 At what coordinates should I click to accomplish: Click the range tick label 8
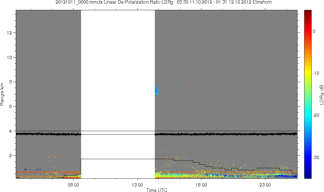[x=10, y=82]
